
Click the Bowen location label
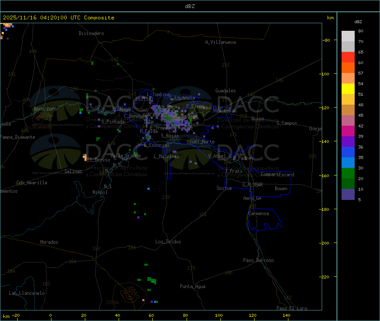[x=281, y=188]
